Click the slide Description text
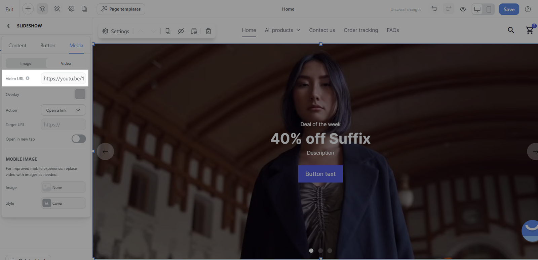 tap(320, 153)
